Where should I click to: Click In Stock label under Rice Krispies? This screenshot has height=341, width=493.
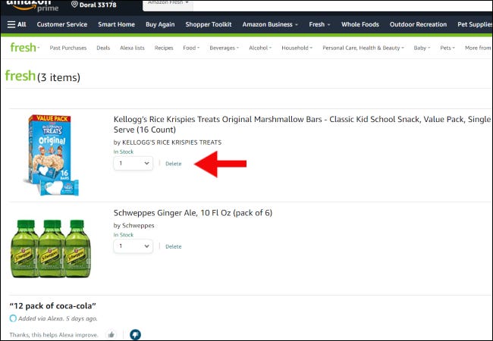click(x=123, y=152)
